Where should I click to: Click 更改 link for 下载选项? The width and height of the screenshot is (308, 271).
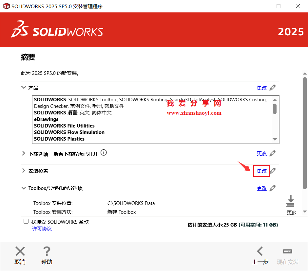point(262,153)
